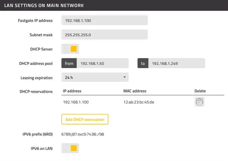Click the IPV6 prefix (6RD) label
The image size is (228, 161).
click(37, 134)
